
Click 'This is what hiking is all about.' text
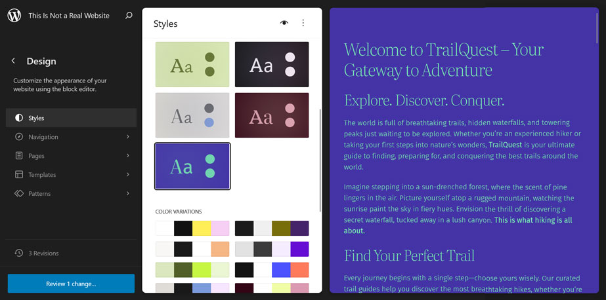tap(458, 225)
